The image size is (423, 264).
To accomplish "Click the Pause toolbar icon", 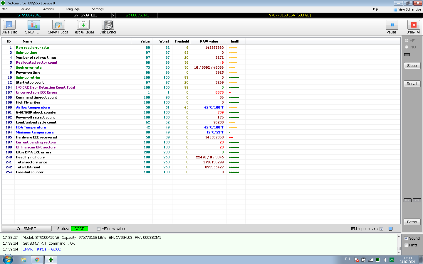I will tap(392, 25).
